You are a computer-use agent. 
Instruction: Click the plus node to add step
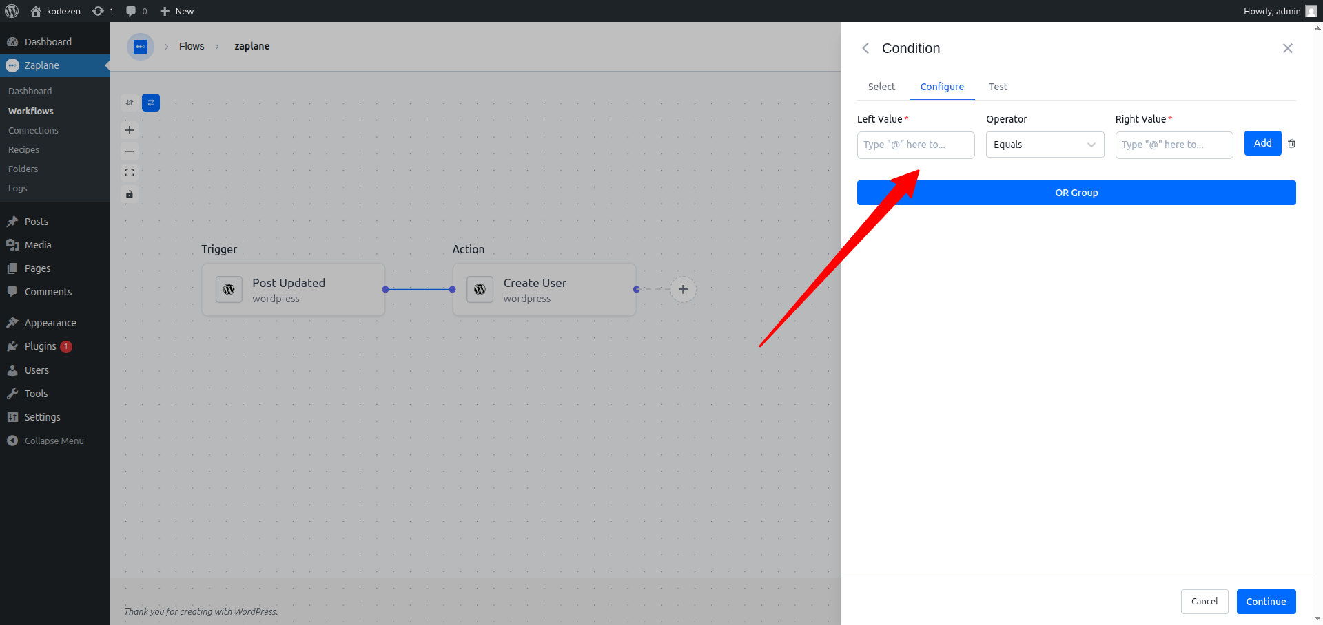(x=683, y=290)
